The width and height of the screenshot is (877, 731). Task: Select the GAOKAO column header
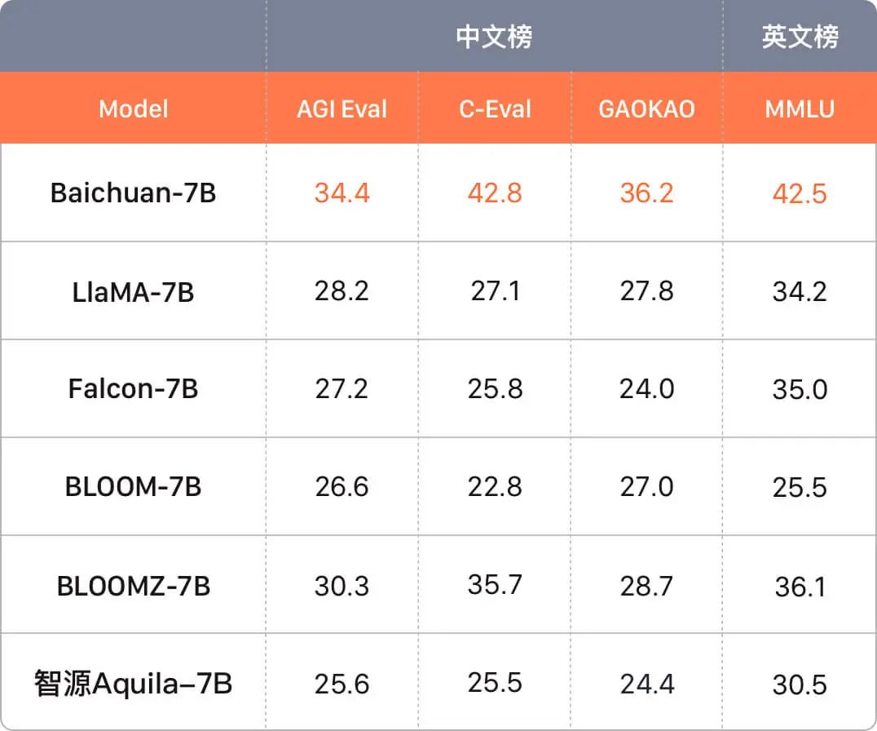[646, 109]
